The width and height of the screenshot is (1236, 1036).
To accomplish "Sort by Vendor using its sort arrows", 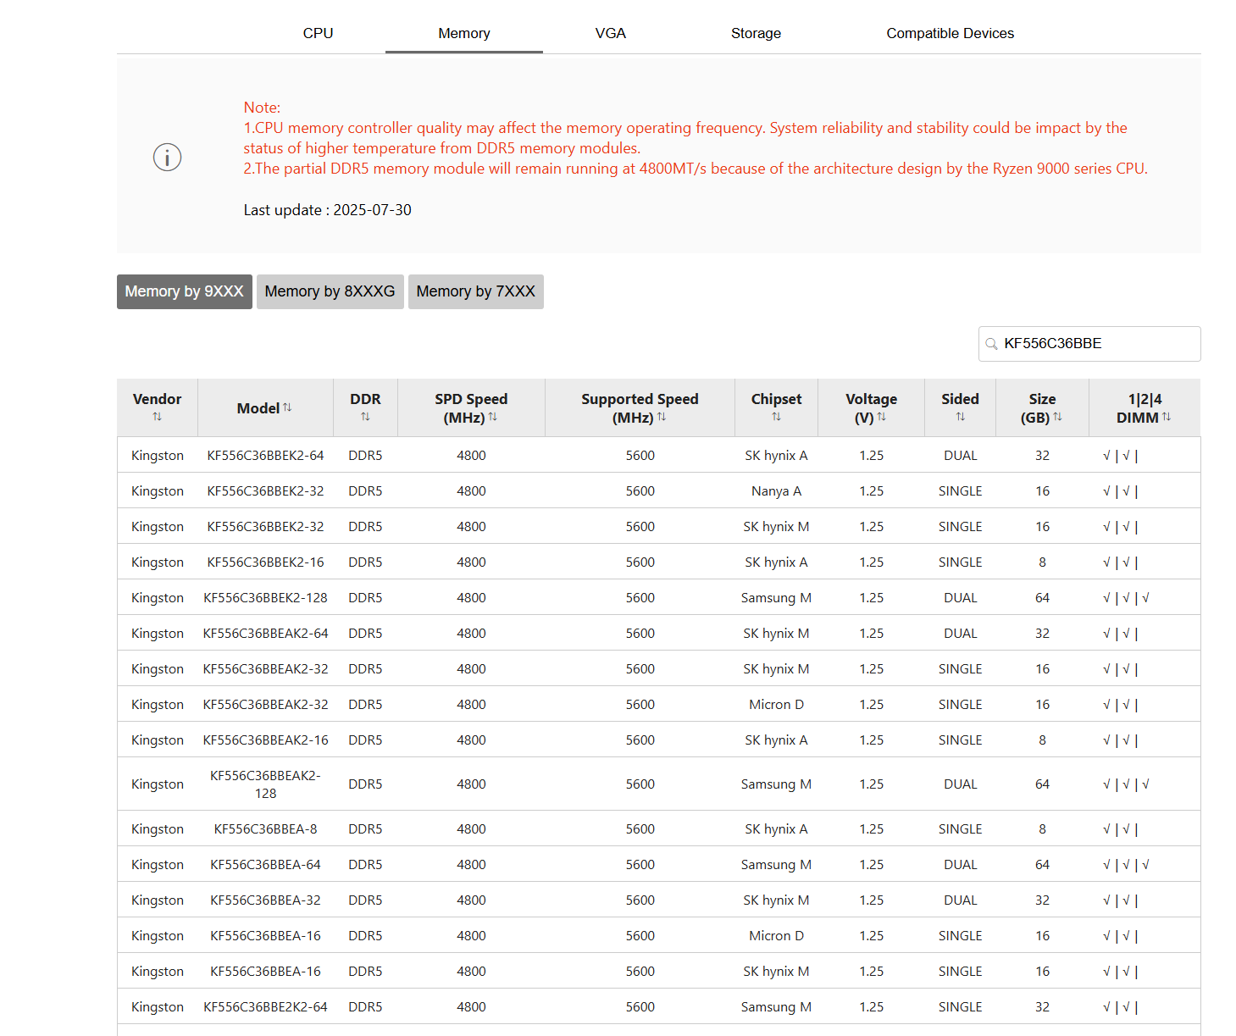I will click(x=157, y=417).
